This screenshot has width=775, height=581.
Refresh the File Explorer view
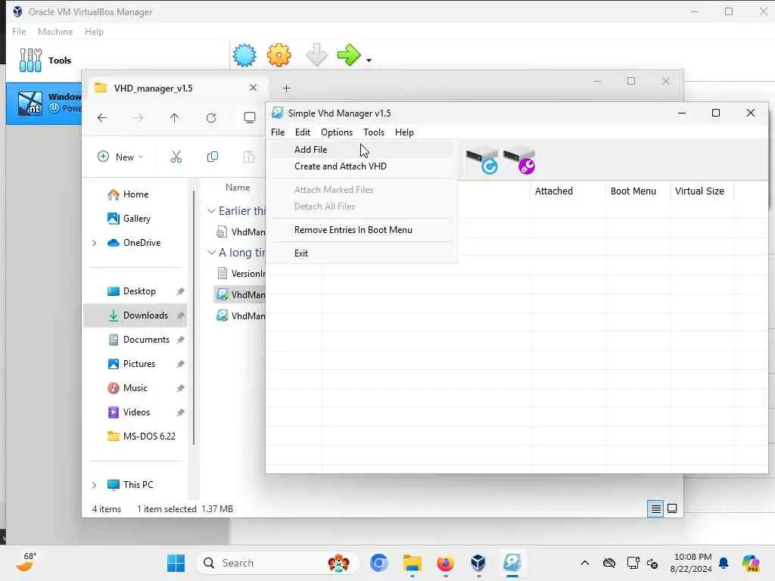coord(211,117)
